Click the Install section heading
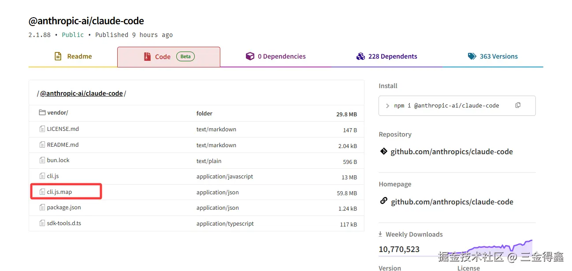The height and width of the screenshot is (271, 572). [x=388, y=86]
